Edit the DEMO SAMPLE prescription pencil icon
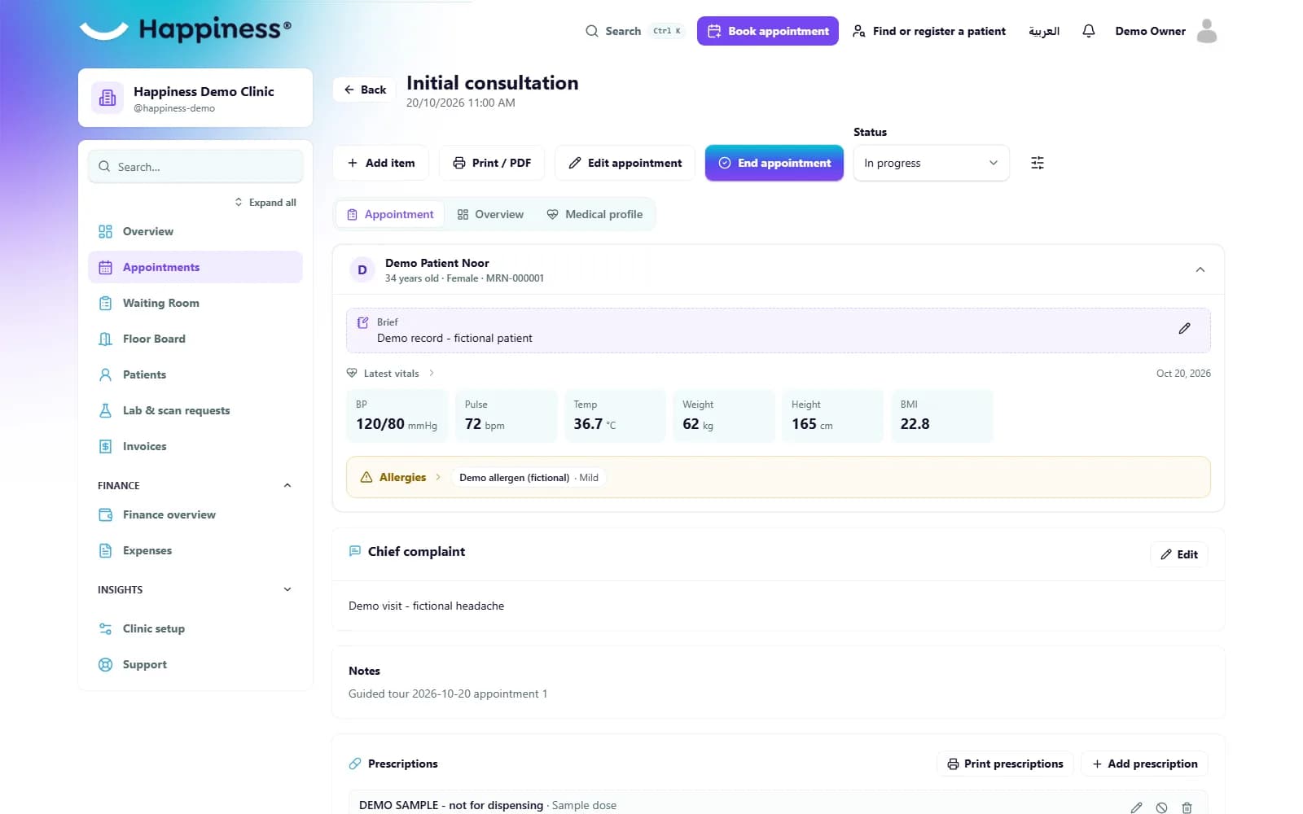Image resolution: width=1303 pixels, height=814 pixels. tap(1136, 807)
